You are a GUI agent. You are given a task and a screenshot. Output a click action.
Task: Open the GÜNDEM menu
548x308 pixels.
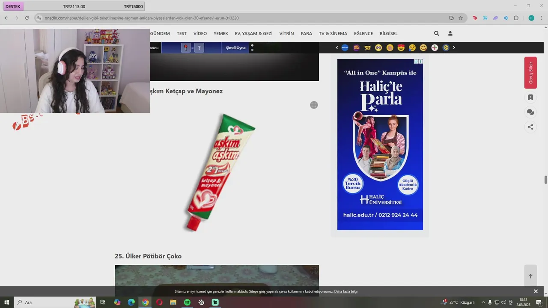click(160, 33)
